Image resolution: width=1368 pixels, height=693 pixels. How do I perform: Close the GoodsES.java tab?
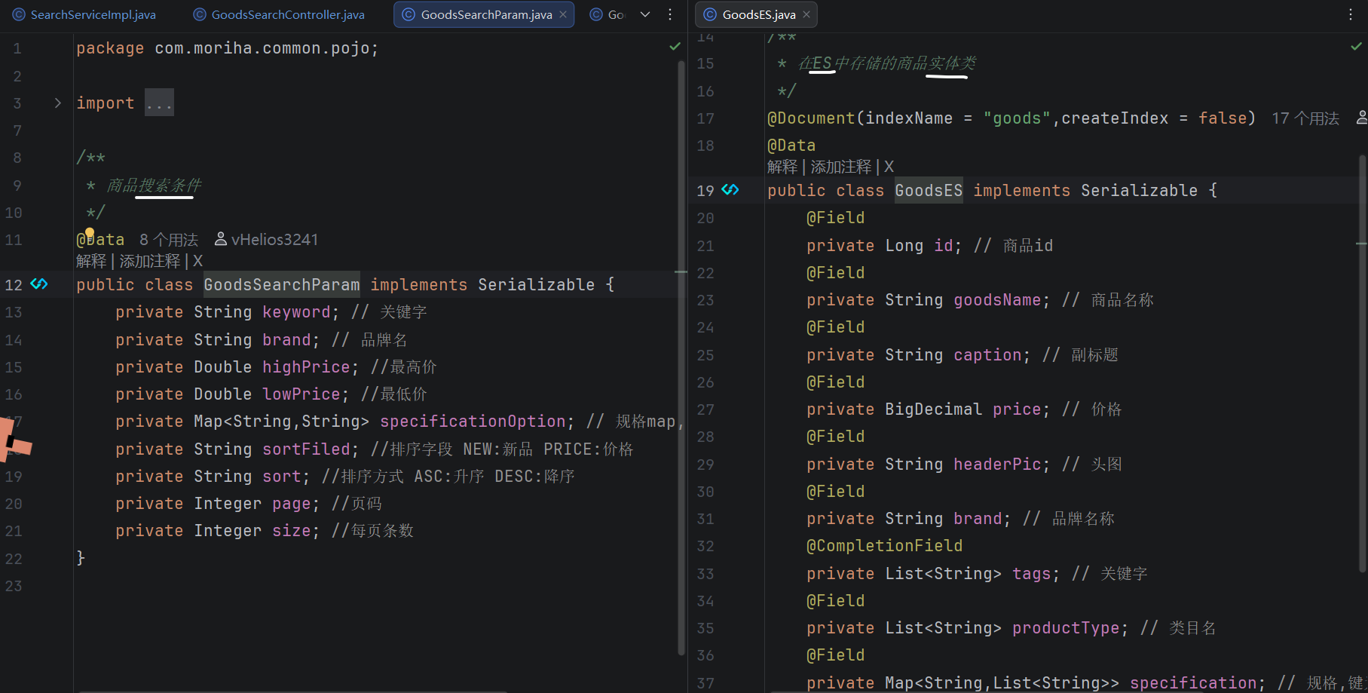point(806,14)
